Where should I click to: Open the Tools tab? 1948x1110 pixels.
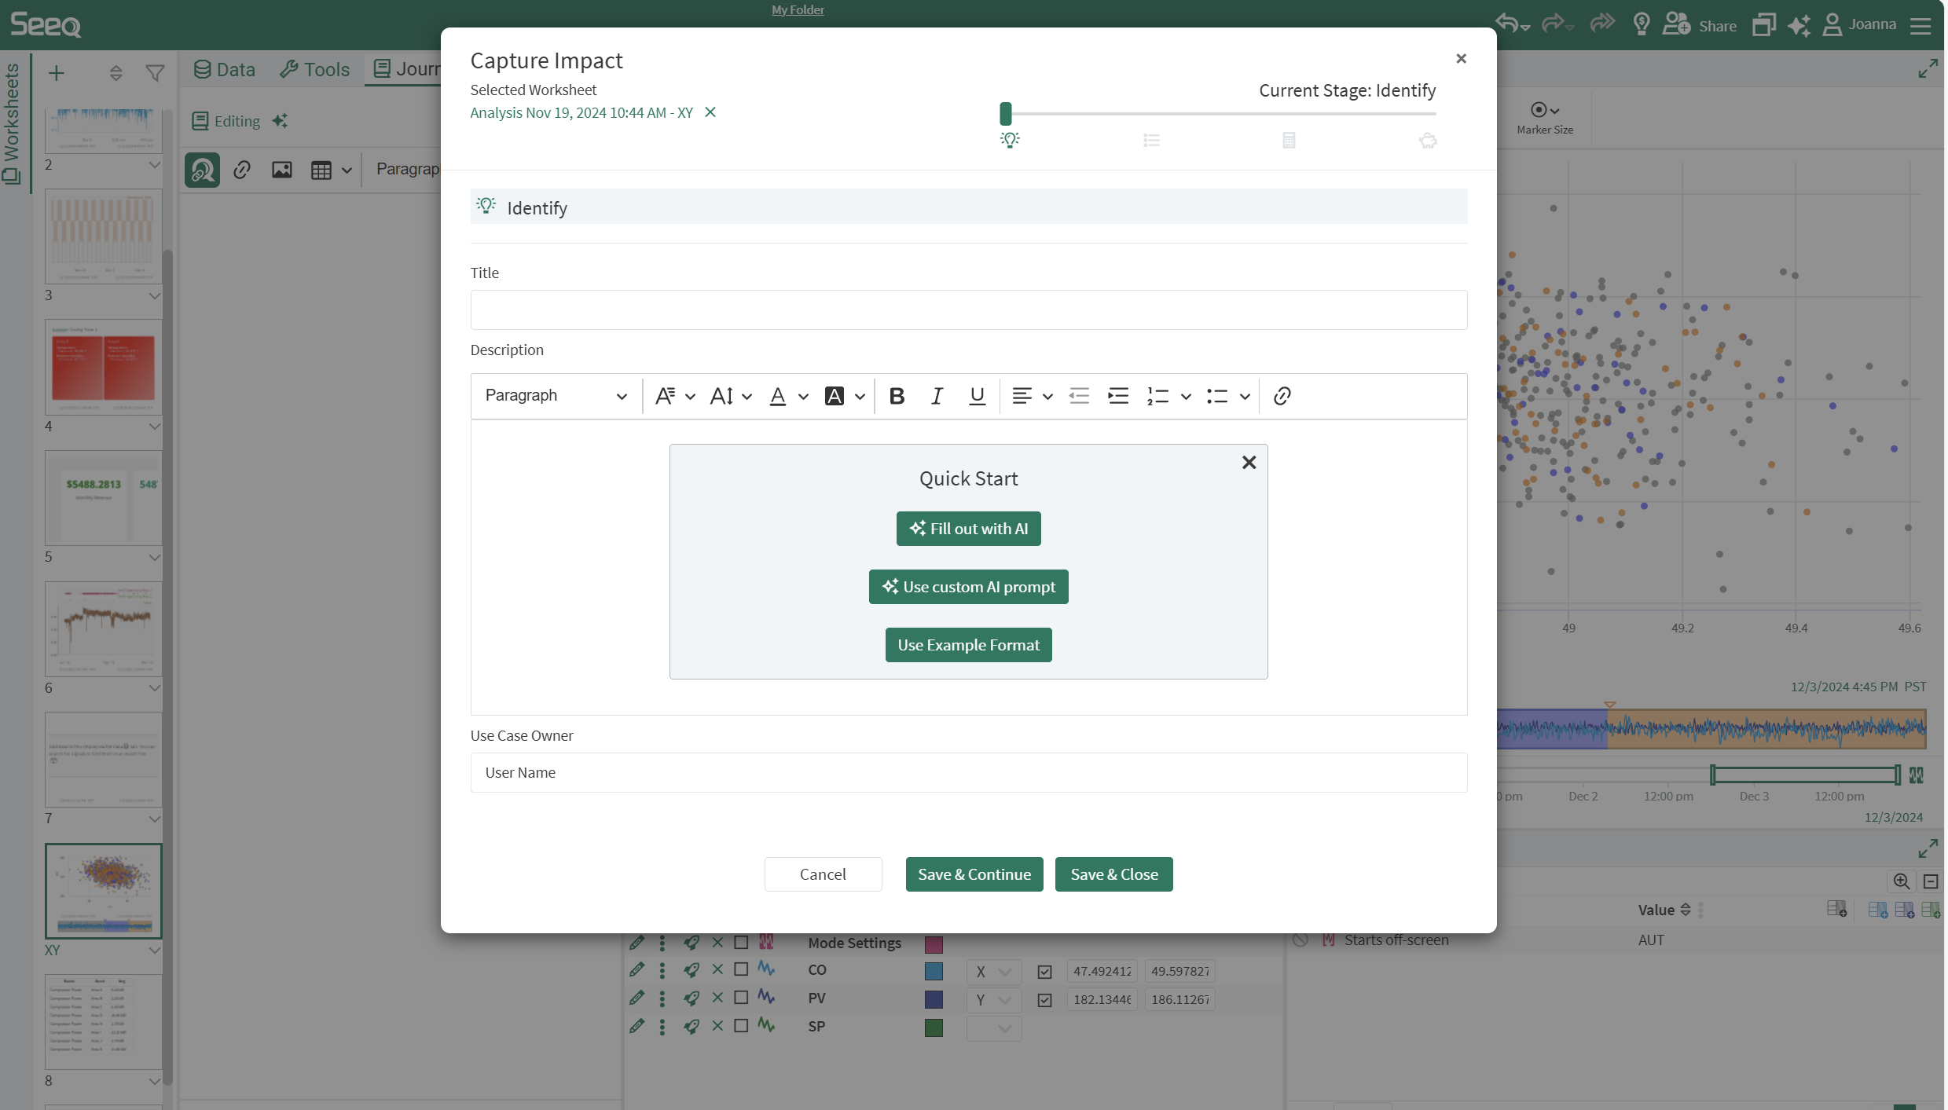[314, 69]
